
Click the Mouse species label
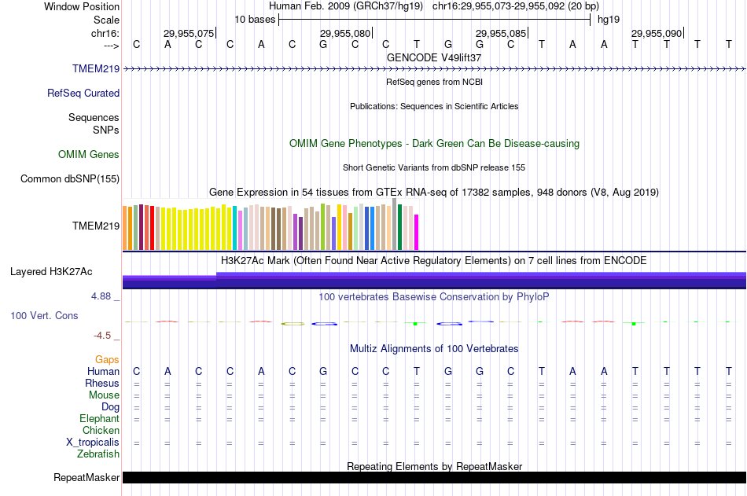click(x=105, y=395)
